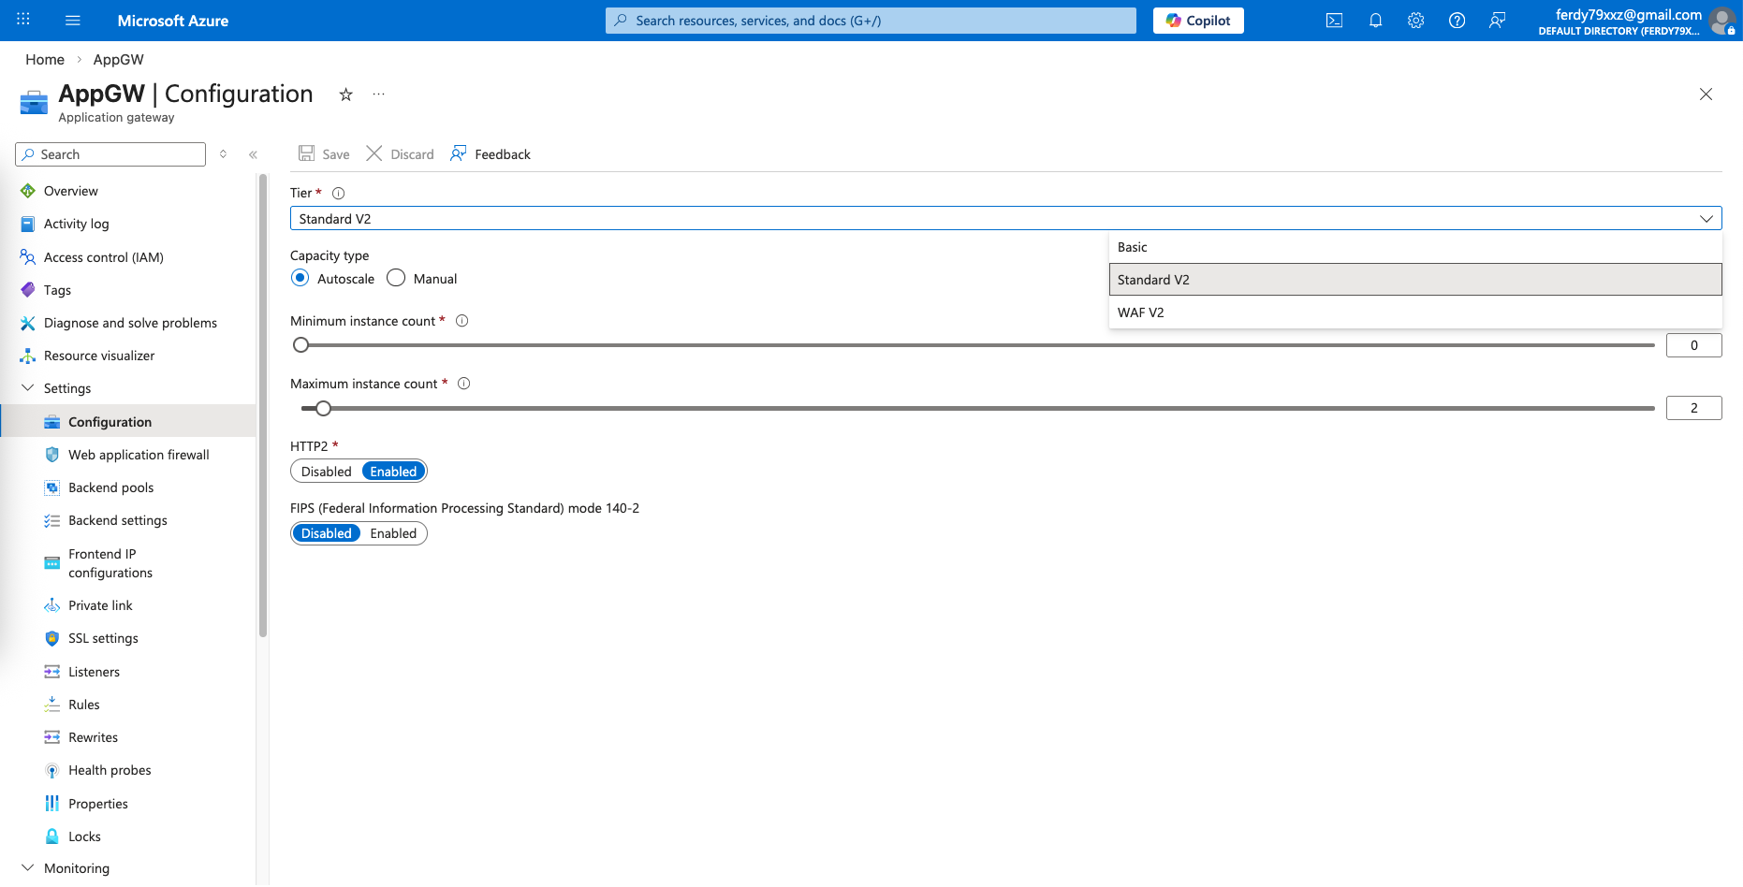Open the notifications bell
The image size is (1743, 887).
point(1375,21)
